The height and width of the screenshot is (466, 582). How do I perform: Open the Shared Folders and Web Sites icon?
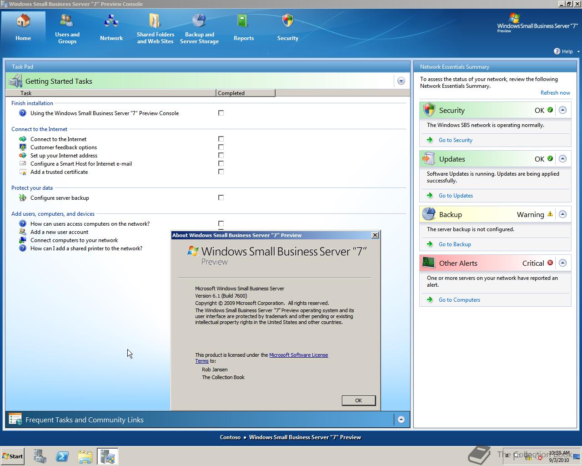(x=155, y=21)
